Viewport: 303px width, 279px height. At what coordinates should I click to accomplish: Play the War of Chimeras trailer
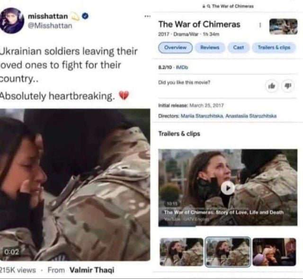coord(228,188)
